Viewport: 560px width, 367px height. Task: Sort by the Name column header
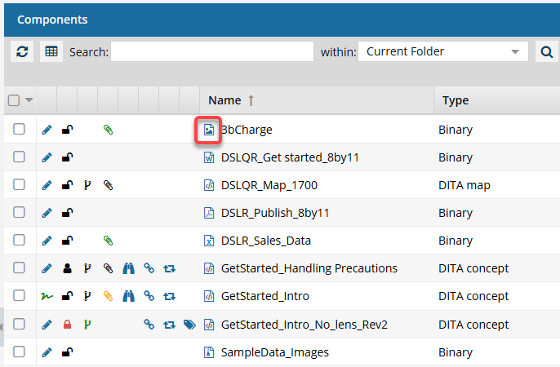click(x=224, y=100)
